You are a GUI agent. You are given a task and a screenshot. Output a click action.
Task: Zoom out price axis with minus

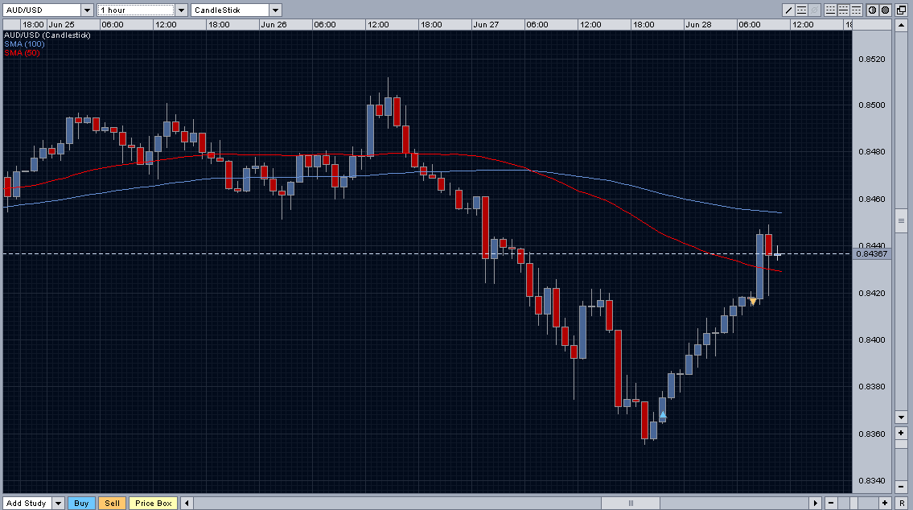[x=902, y=487]
